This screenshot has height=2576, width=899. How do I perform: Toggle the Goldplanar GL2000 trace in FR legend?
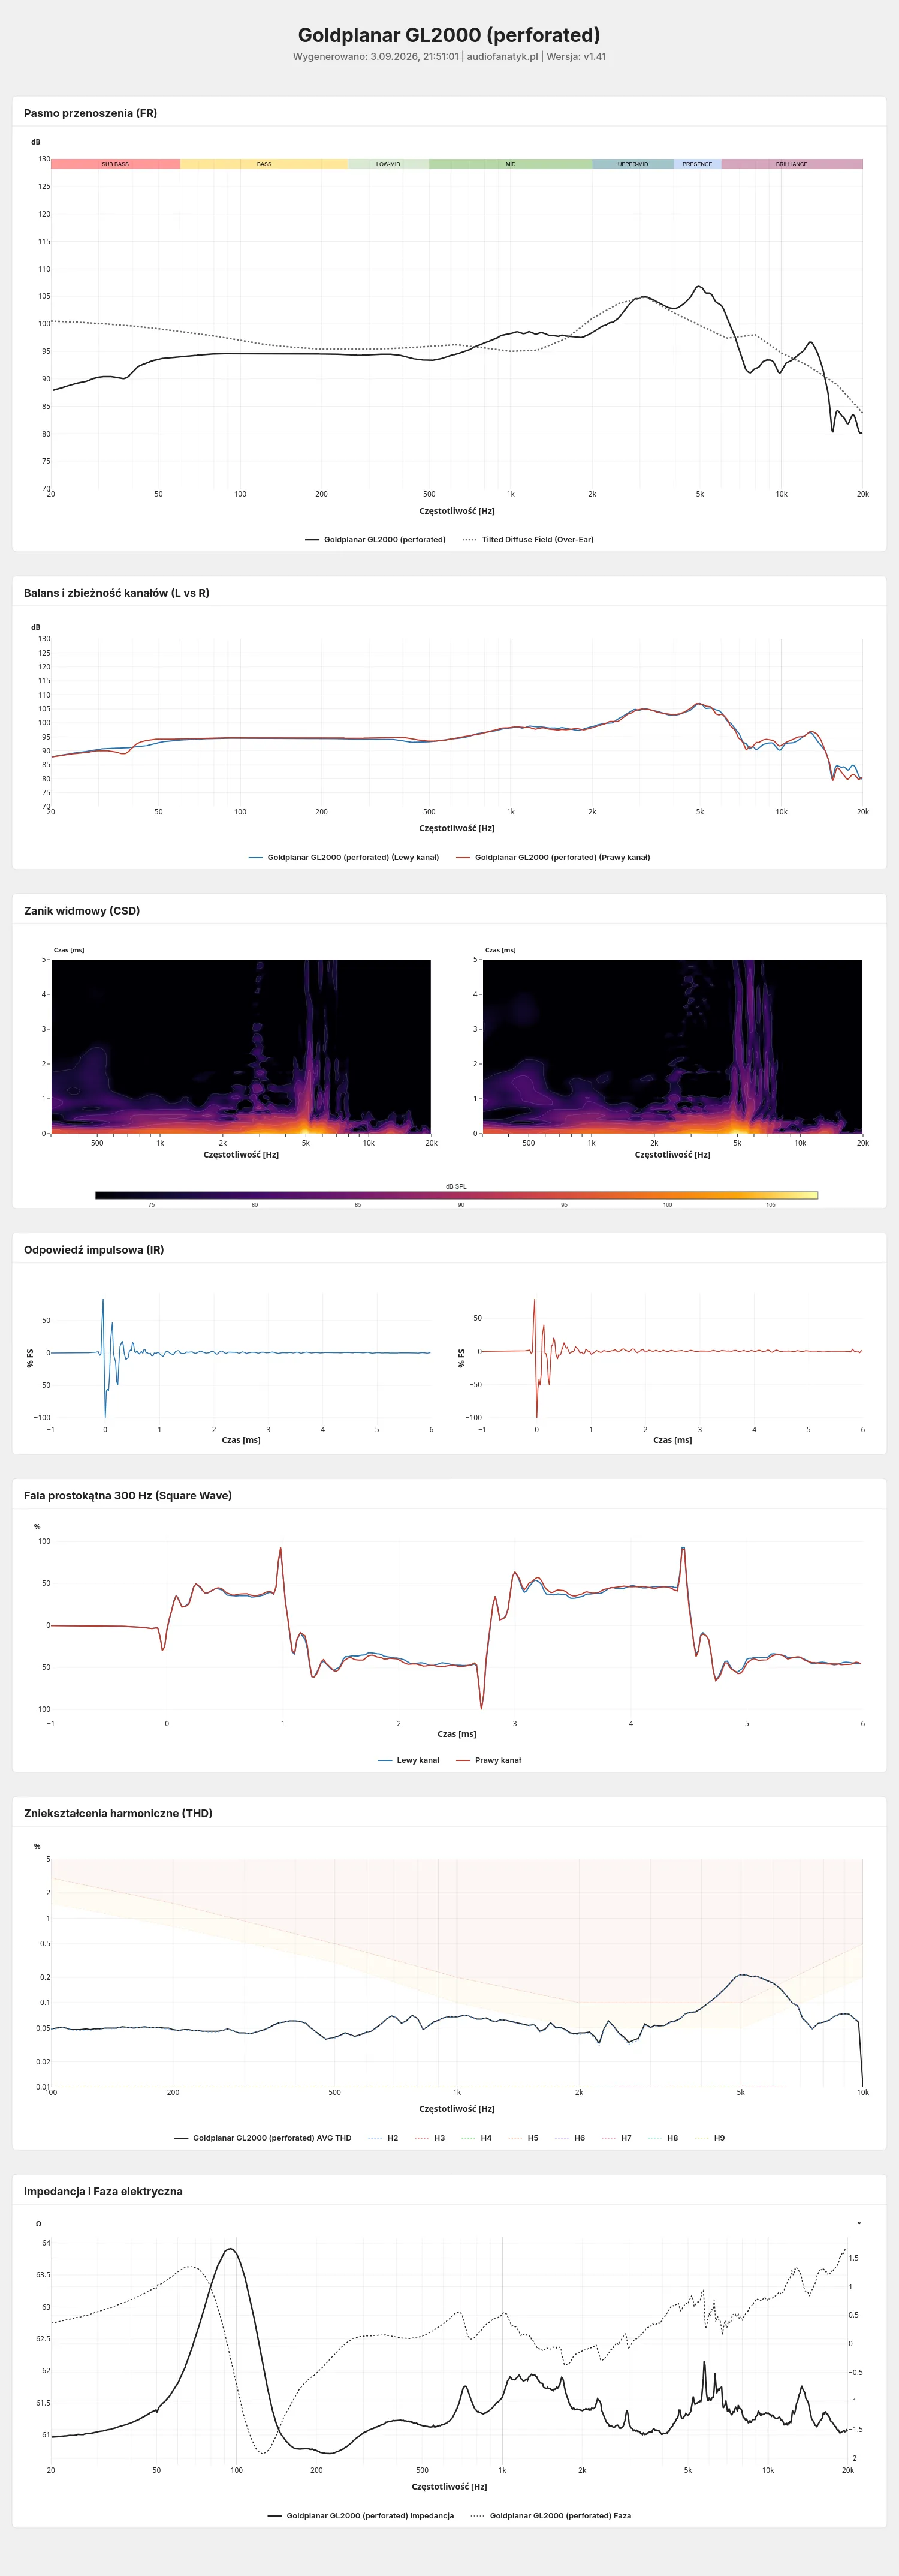tap(376, 540)
